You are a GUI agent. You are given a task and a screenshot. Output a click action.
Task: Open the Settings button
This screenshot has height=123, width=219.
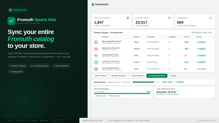(173, 76)
